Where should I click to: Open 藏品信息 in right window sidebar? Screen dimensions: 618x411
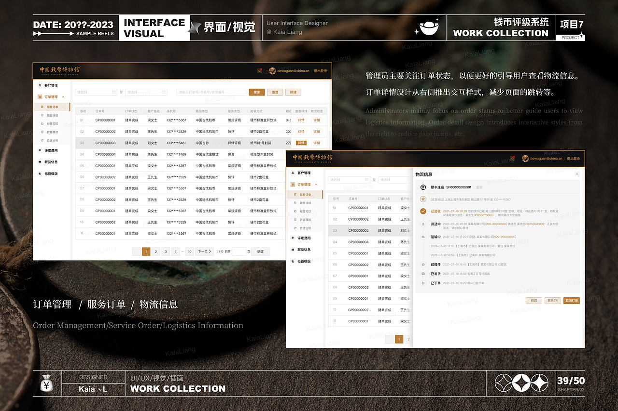pos(304,250)
